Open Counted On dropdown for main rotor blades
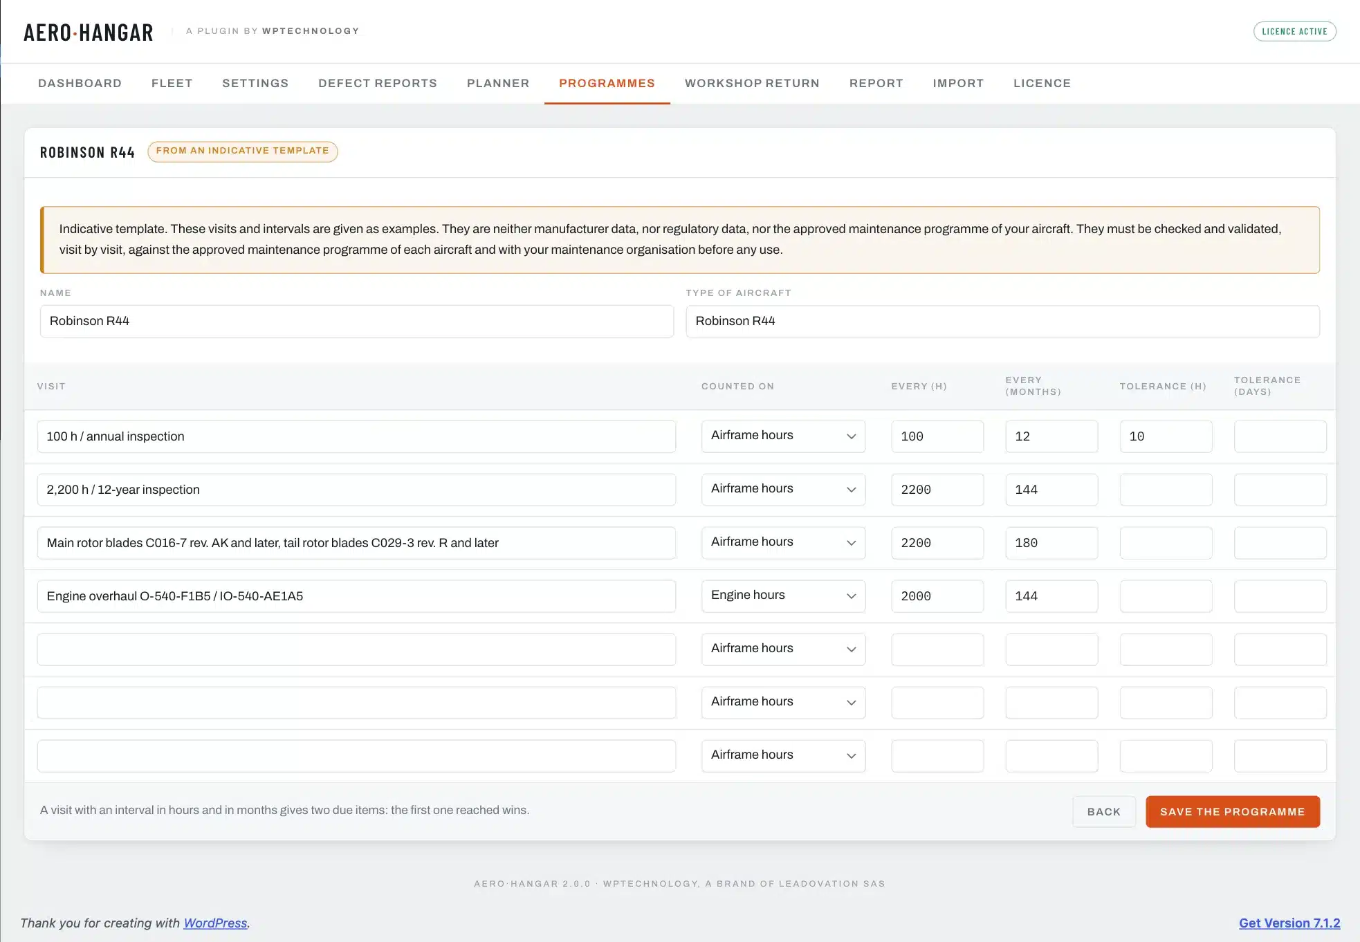The image size is (1360, 942). 783,543
